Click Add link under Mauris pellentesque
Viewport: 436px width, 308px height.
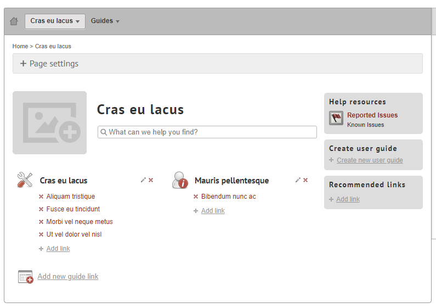coord(213,211)
